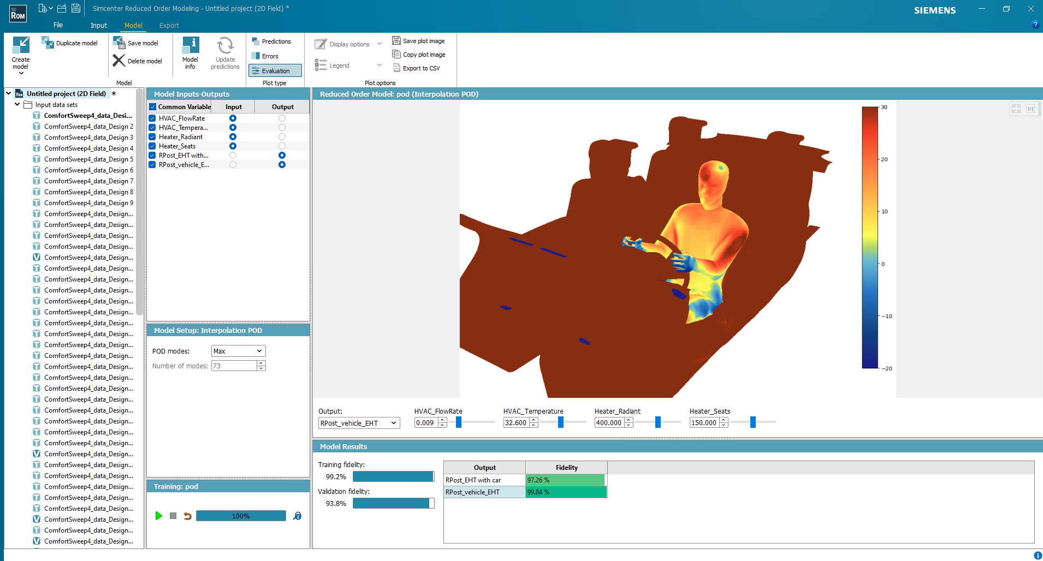Click the Create model icon
1043x561 pixels.
[21, 45]
